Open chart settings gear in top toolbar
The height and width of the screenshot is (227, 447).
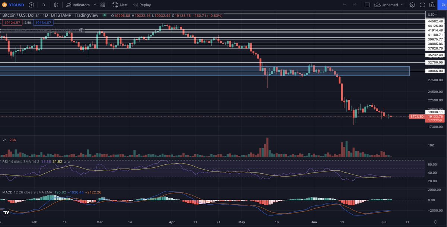tap(412, 5)
